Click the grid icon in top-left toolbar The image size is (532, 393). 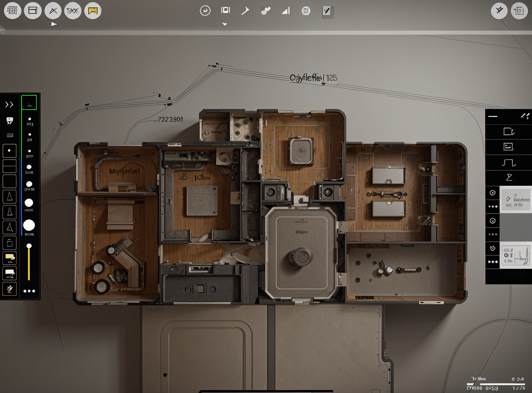(12, 11)
